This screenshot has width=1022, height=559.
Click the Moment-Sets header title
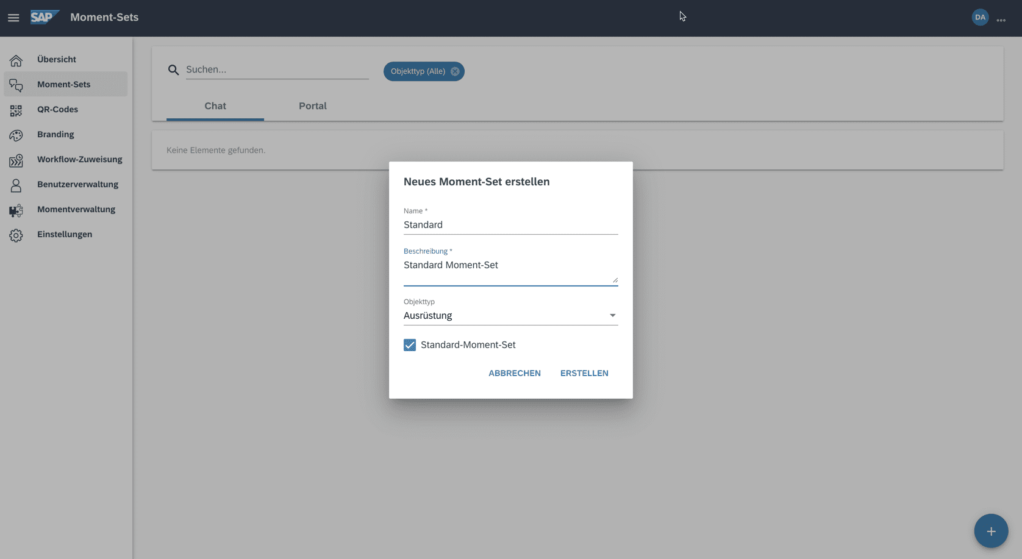104,17
